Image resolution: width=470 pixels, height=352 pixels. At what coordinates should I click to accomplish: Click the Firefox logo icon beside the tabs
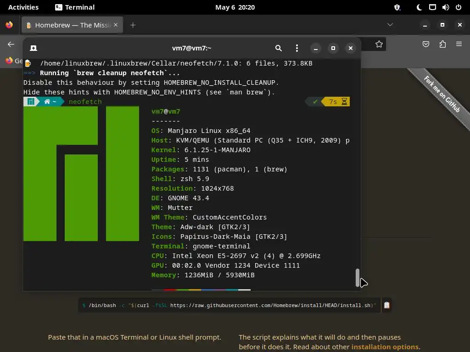pos(9,25)
